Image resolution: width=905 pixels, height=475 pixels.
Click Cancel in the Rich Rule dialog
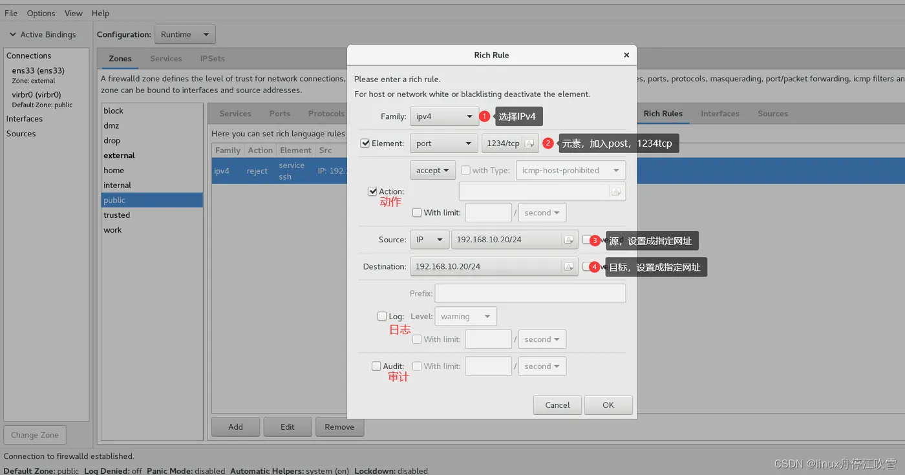pyautogui.click(x=557, y=405)
